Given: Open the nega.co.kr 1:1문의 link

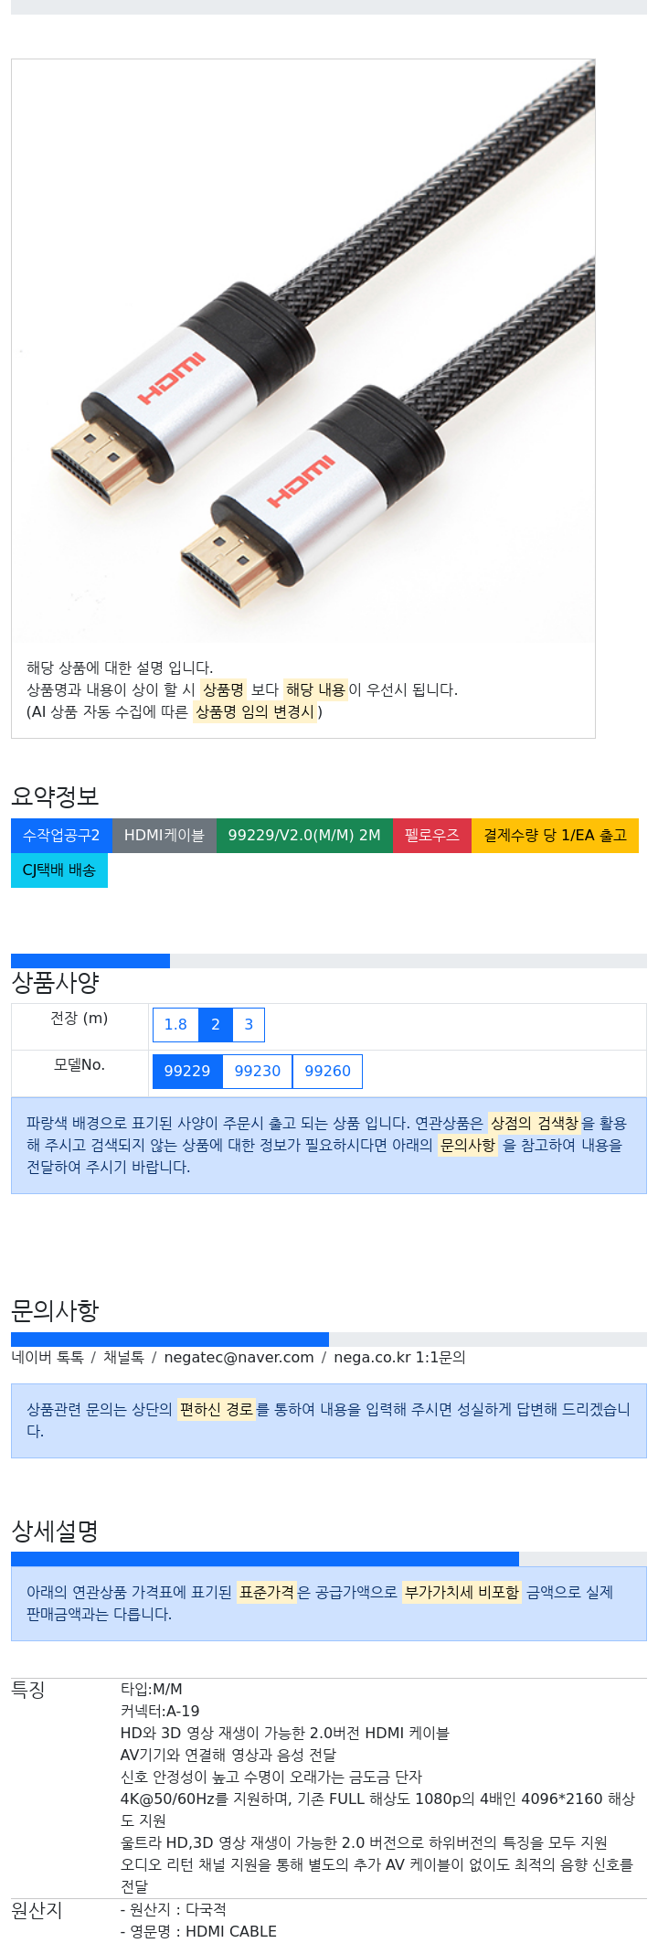Looking at the screenshot, I should [399, 1358].
